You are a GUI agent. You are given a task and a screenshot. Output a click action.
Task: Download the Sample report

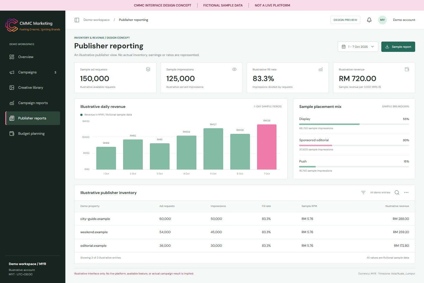[398, 47]
